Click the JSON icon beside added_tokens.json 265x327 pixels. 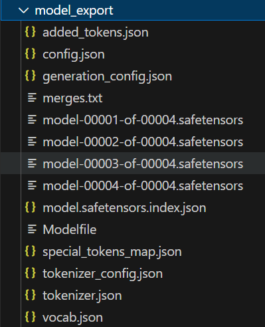31,32
